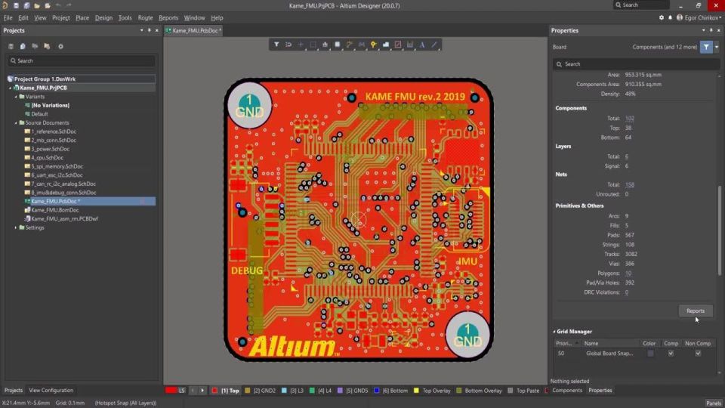Open the Design menu
Screen dimensions: 725x408
103,17
